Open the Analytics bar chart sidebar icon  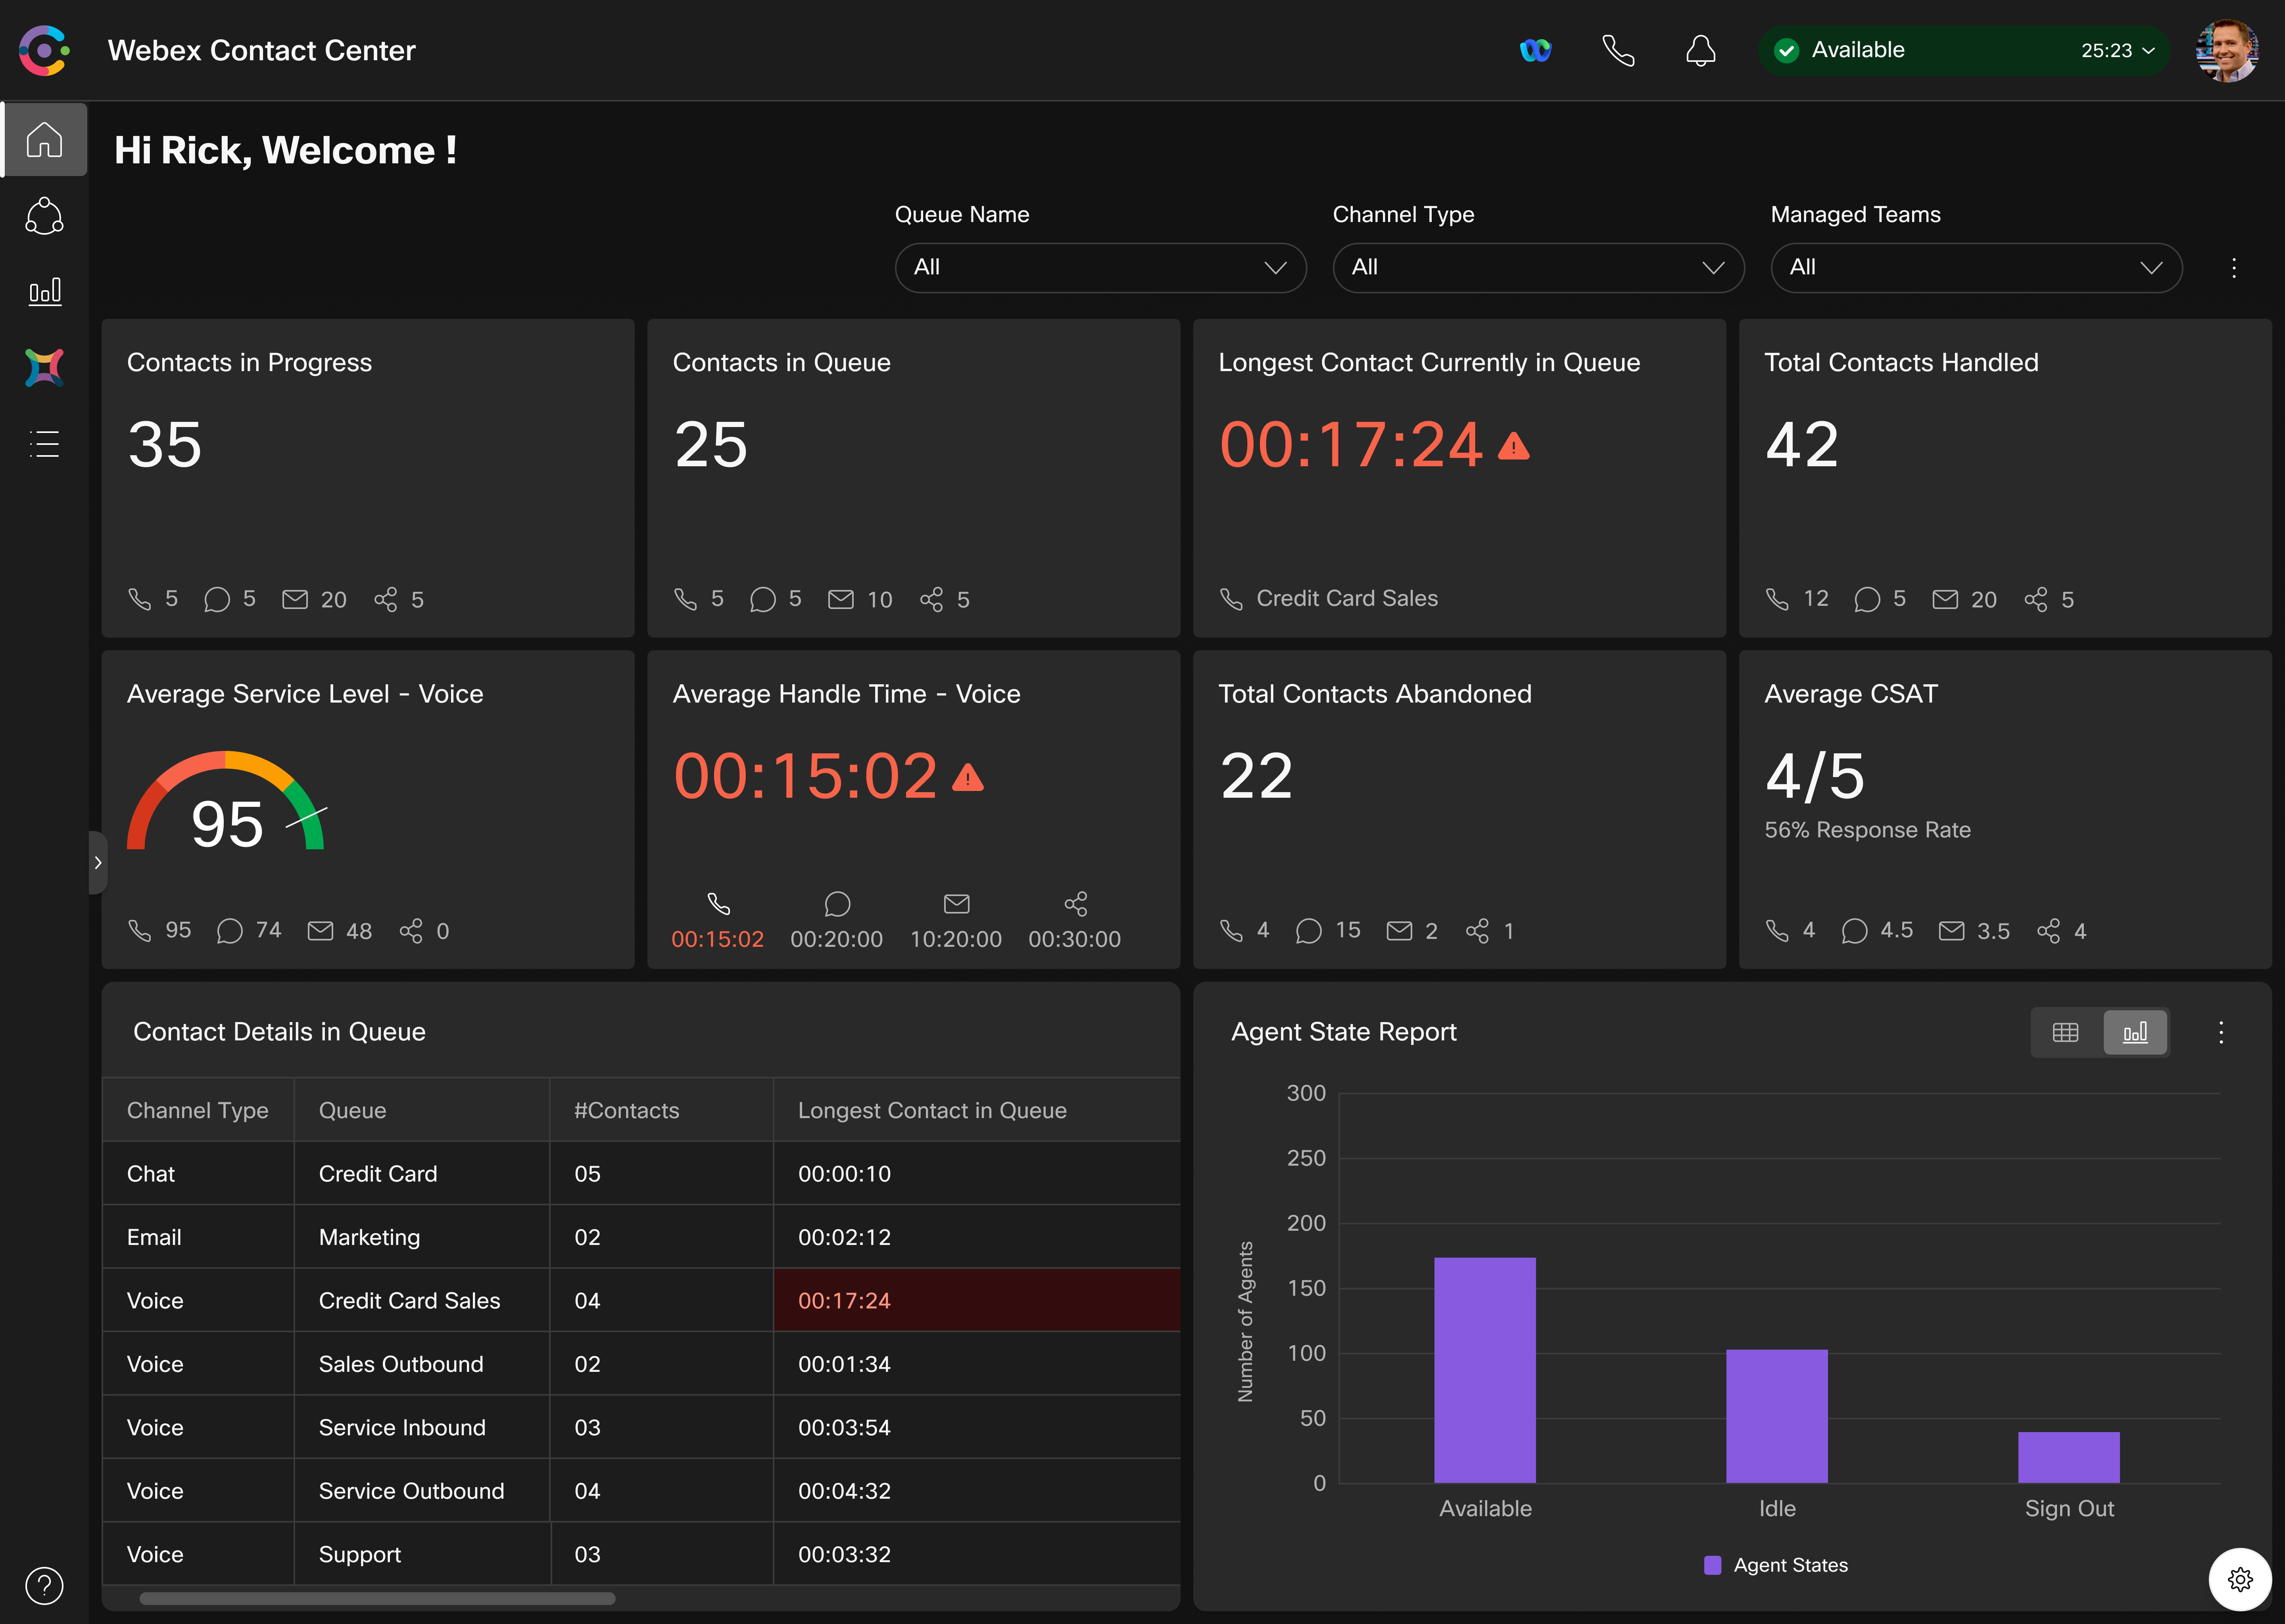[44, 291]
